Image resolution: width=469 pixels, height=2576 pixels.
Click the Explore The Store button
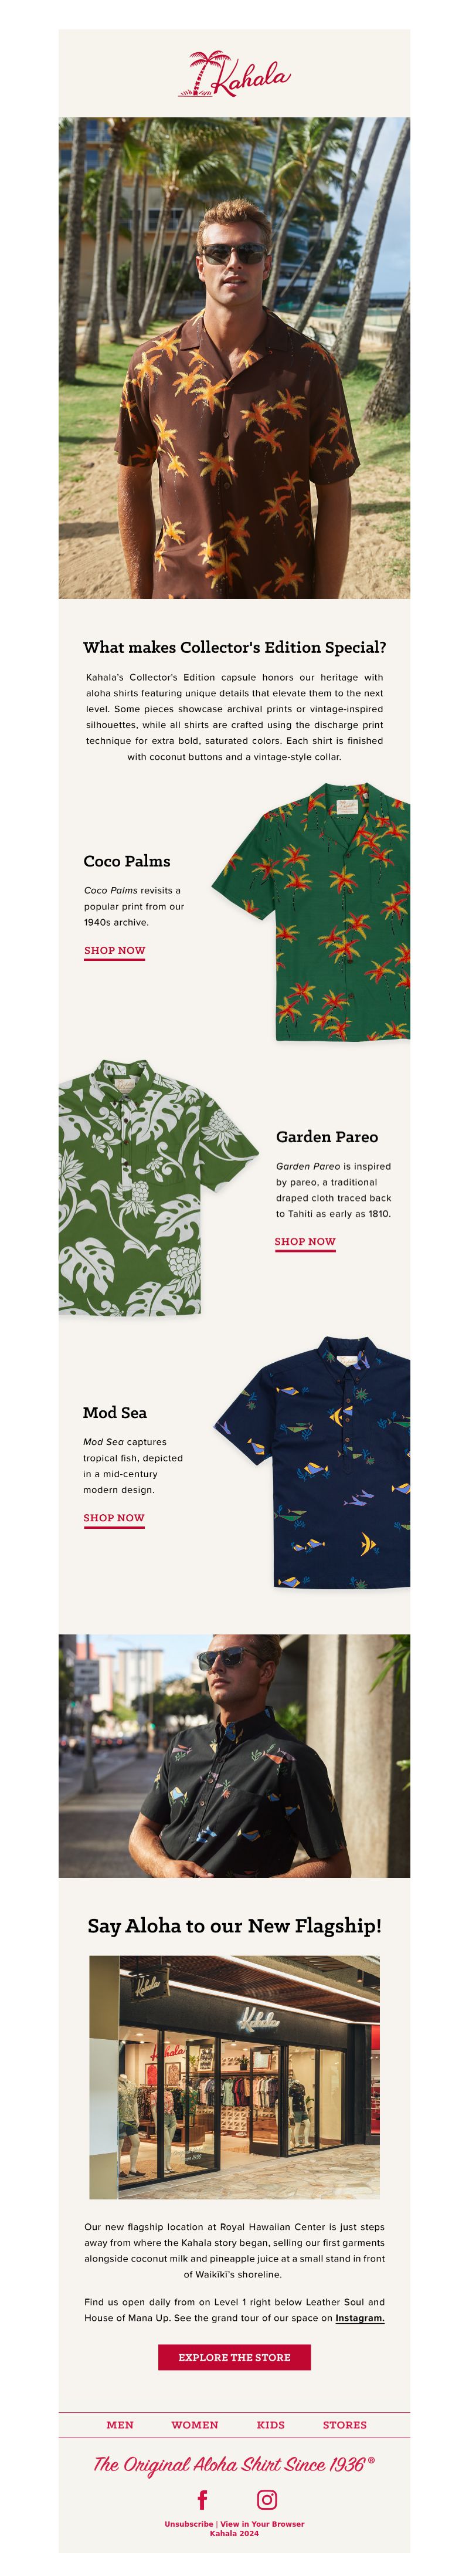[234, 2357]
